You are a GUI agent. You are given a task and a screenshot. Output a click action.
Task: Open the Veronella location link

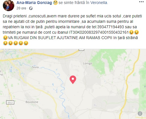click(x=99, y=3)
